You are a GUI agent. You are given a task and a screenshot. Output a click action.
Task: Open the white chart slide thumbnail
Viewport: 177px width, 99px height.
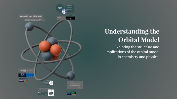(51, 92)
